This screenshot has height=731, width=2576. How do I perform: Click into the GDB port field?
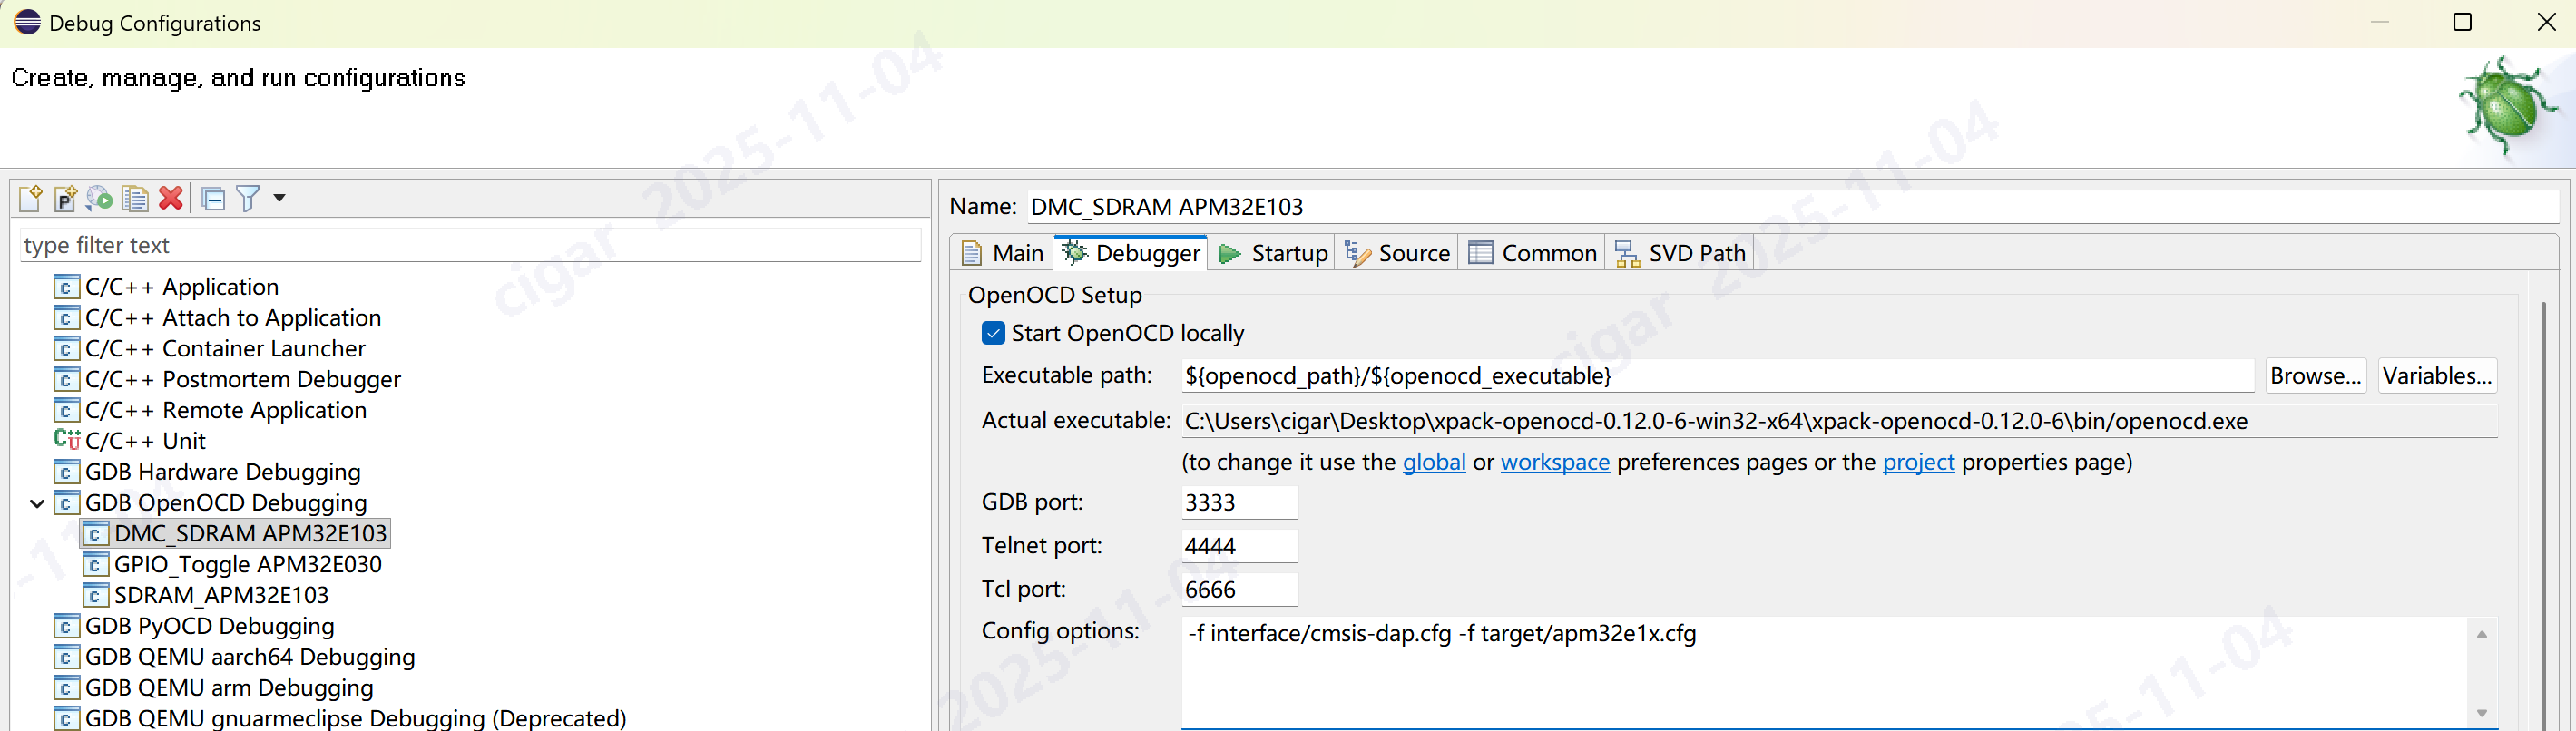pos(1238,502)
